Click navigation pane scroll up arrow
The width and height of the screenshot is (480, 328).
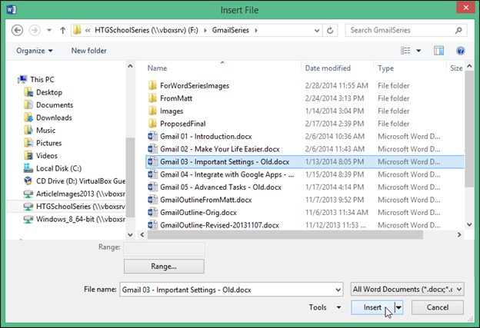click(130, 66)
